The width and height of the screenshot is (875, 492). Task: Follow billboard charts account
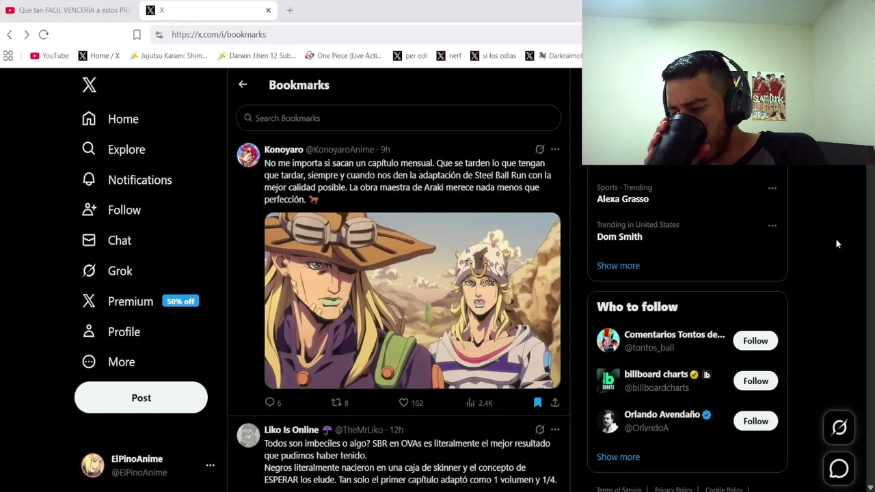point(755,381)
